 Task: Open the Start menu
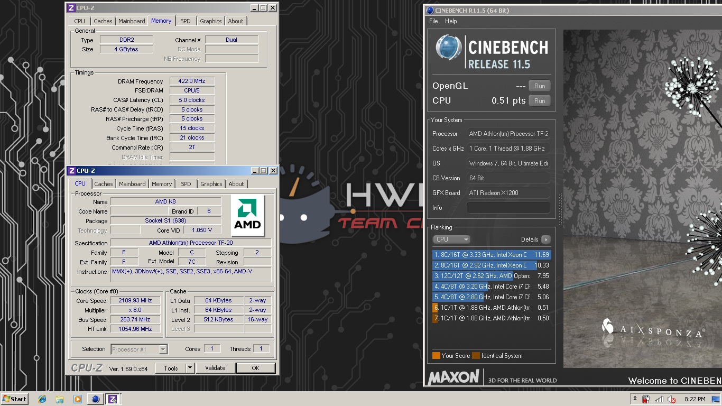[15, 399]
